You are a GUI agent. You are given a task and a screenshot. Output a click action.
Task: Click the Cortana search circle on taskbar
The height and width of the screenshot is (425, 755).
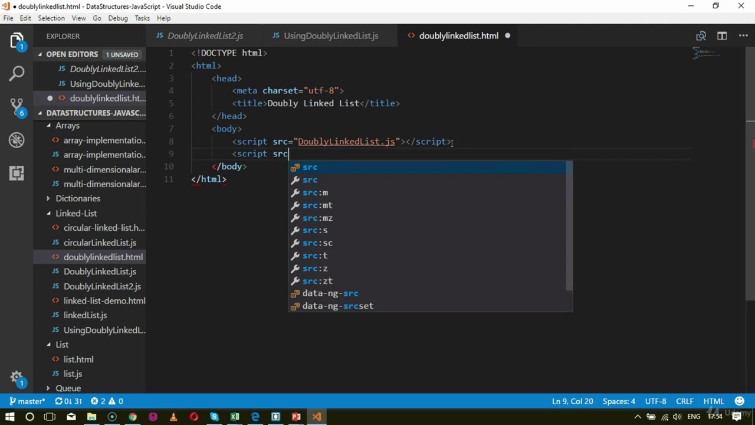[29, 417]
